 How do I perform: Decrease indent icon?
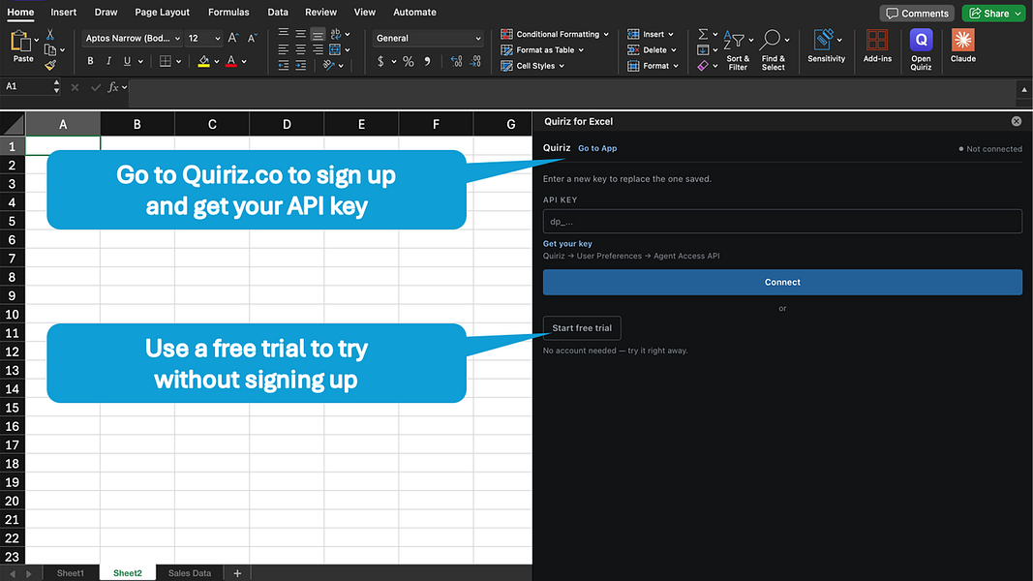click(284, 65)
